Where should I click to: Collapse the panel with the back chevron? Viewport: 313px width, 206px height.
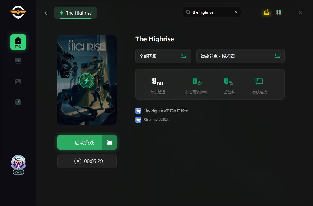pos(46,13)
